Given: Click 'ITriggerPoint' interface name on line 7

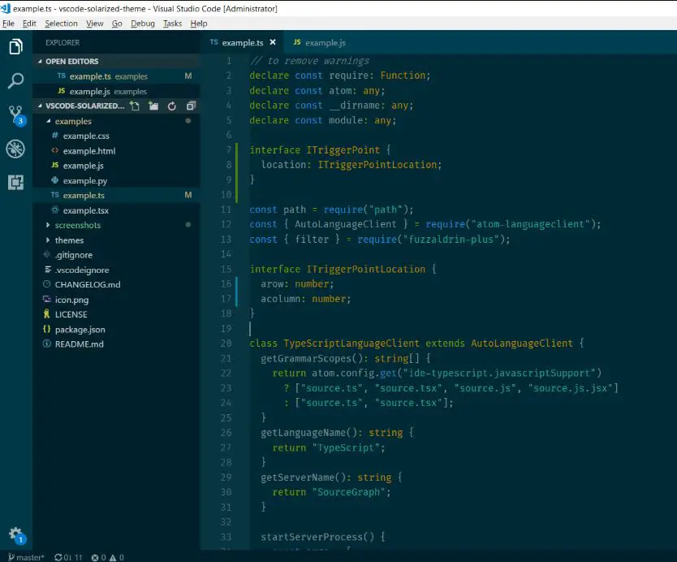Looking at the screenshot, I should [343, 150].
